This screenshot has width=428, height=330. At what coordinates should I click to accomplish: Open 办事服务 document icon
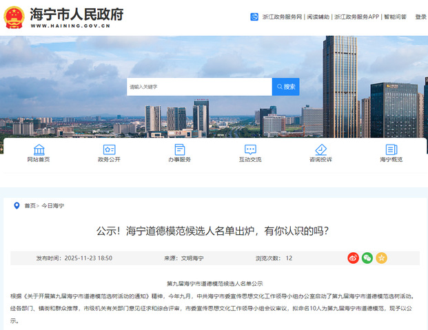click(x=179, y=149)
